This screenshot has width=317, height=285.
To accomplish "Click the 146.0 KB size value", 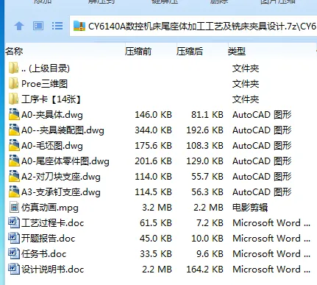I will [153, 115].
